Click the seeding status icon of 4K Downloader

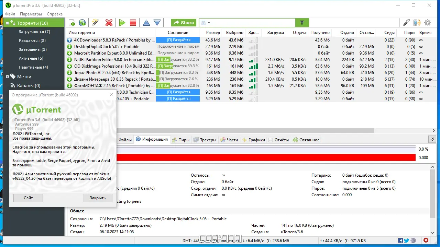pyautogui.click(x=69, y=40)
